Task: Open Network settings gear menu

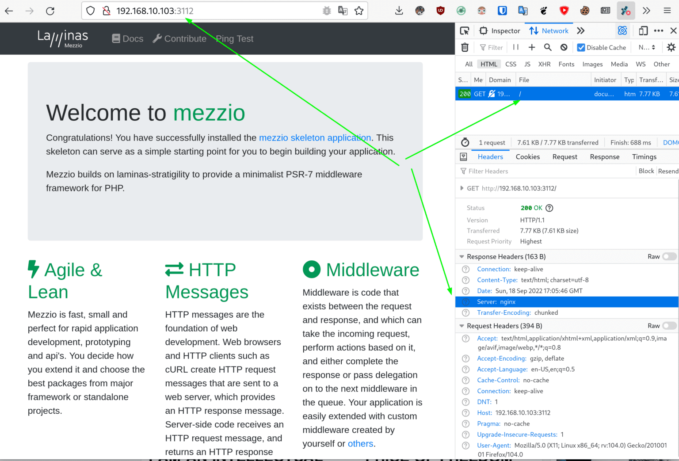Action: [x=671, y=47]
